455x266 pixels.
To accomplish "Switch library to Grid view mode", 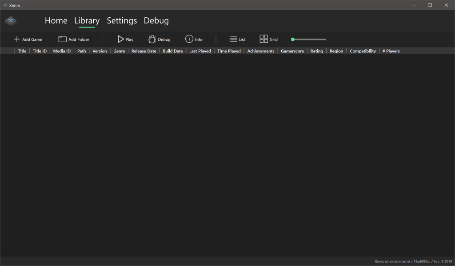I will pyautogui.click(x=268, y=39).
